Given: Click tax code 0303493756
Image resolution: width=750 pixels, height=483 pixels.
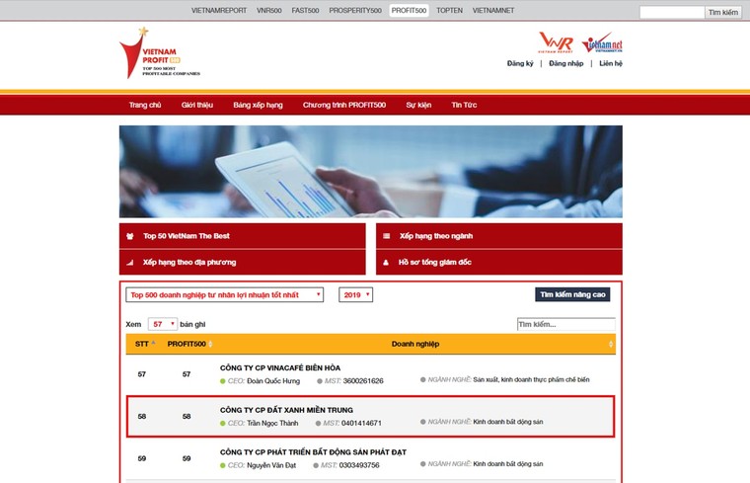Looking at the screenshot, I should [359, 465].
